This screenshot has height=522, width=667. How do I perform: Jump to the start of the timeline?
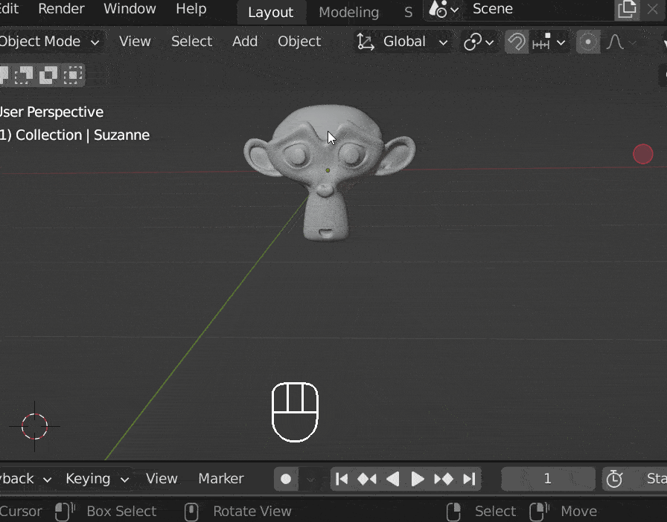click(342, 479)
